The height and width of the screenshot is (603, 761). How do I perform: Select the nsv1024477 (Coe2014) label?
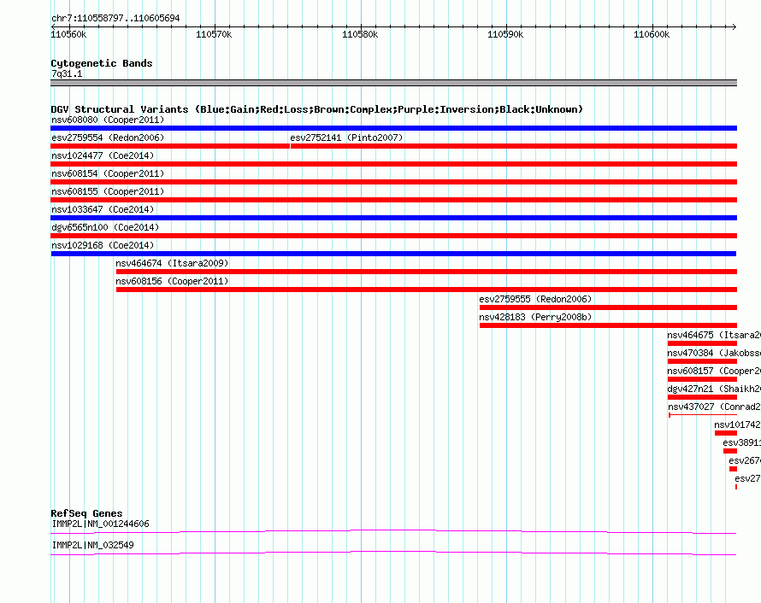[x=103, y=155]
